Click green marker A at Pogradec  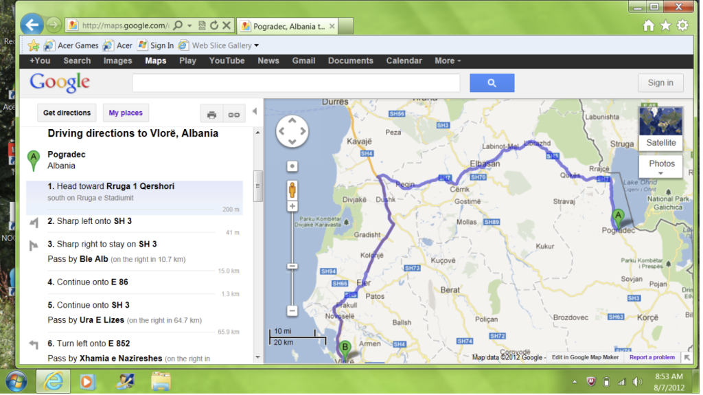[x=619, y=218]
